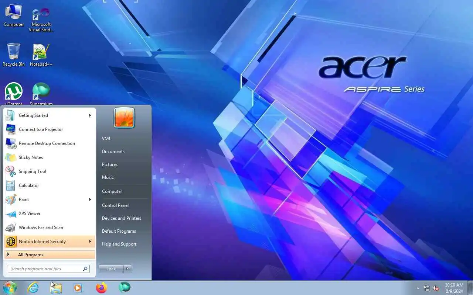Open shutdown options arrow next to Lock
Screen dimensions: 473x295
[127, 269]
